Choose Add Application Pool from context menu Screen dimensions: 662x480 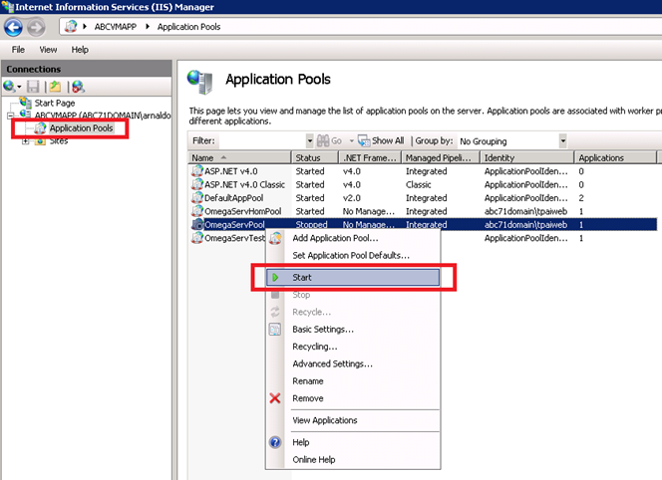(353, 238)
